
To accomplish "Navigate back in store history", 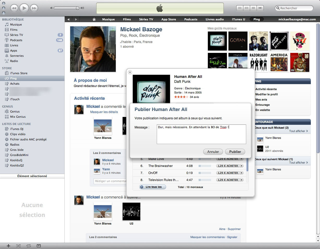I will click(x=68, y=19).
